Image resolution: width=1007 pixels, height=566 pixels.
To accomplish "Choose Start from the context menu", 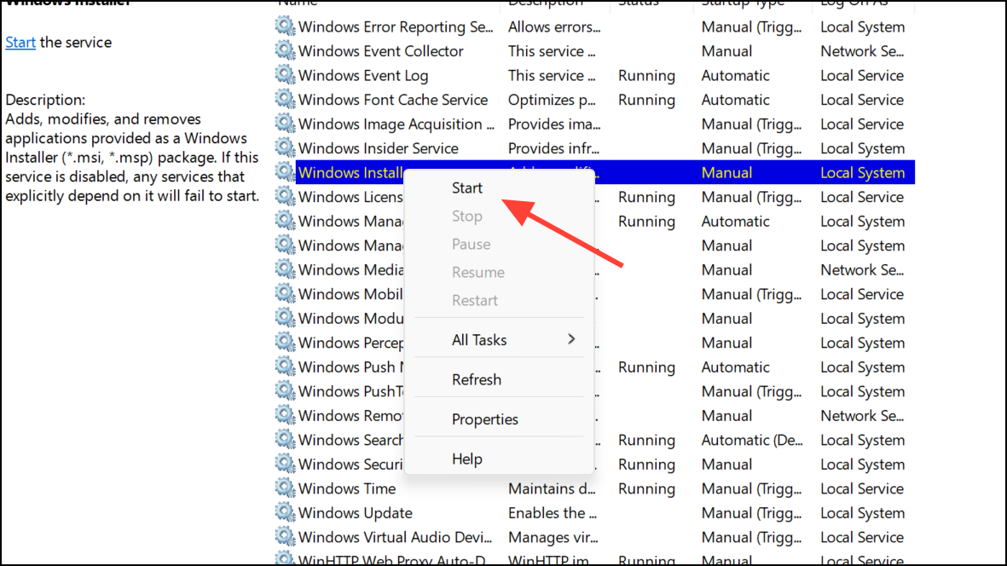I will tap(467, 188).
